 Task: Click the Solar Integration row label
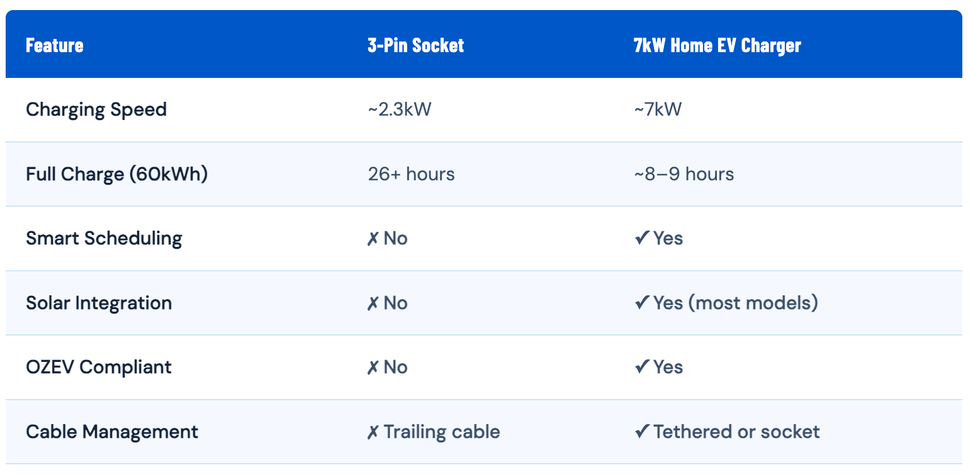click(x=99, y=303)
